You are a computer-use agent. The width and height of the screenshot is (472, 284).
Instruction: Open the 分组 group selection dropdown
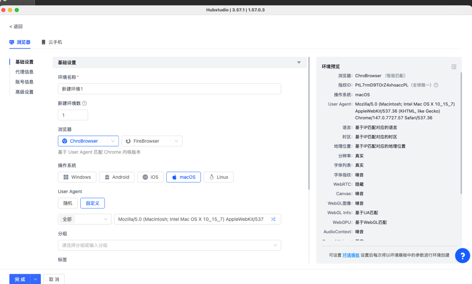click(x=170, y=245)
